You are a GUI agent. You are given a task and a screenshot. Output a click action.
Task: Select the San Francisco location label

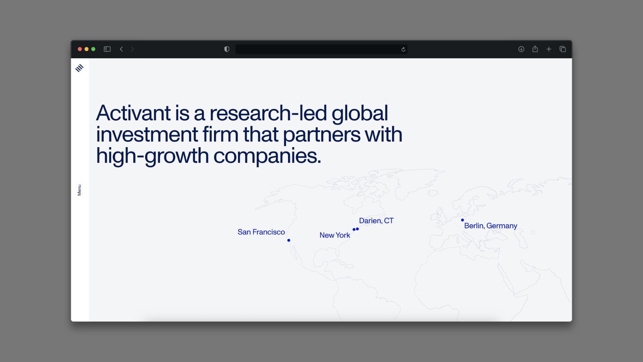(x=261, y=232)
